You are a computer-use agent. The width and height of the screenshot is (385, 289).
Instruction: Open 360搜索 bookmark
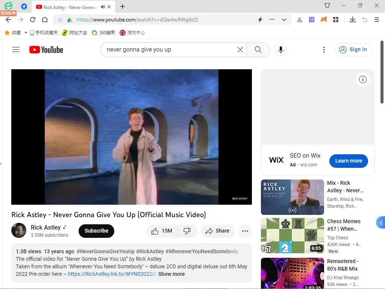(x=103, y=33)
